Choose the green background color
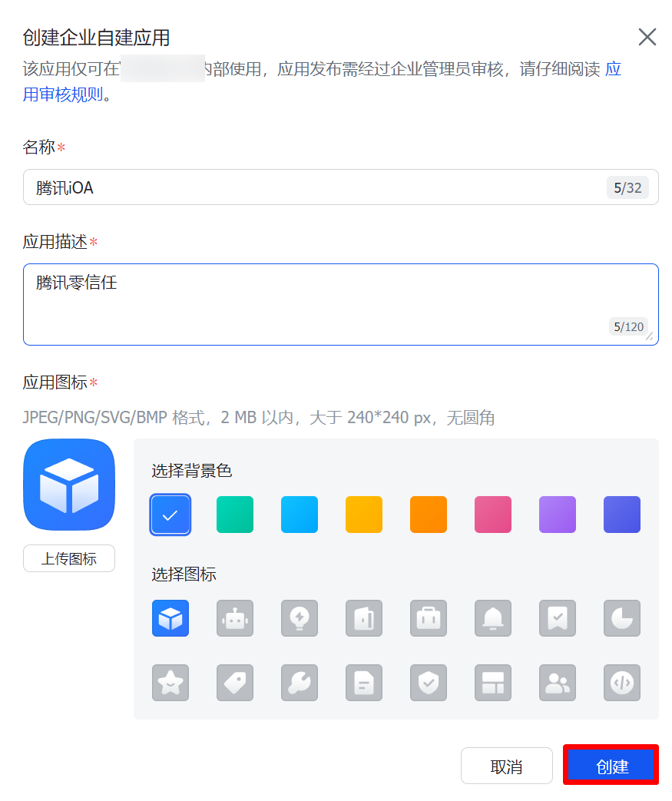Screen dimensions: 672x801 coord(234,515)
